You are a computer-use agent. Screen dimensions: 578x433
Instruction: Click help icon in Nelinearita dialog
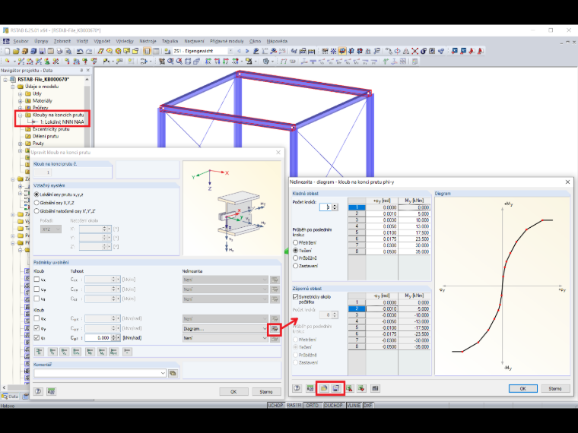(297, 388)
